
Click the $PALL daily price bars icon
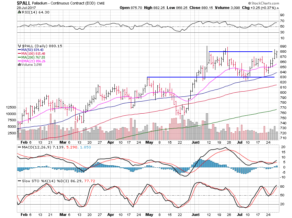click(19, 46)
